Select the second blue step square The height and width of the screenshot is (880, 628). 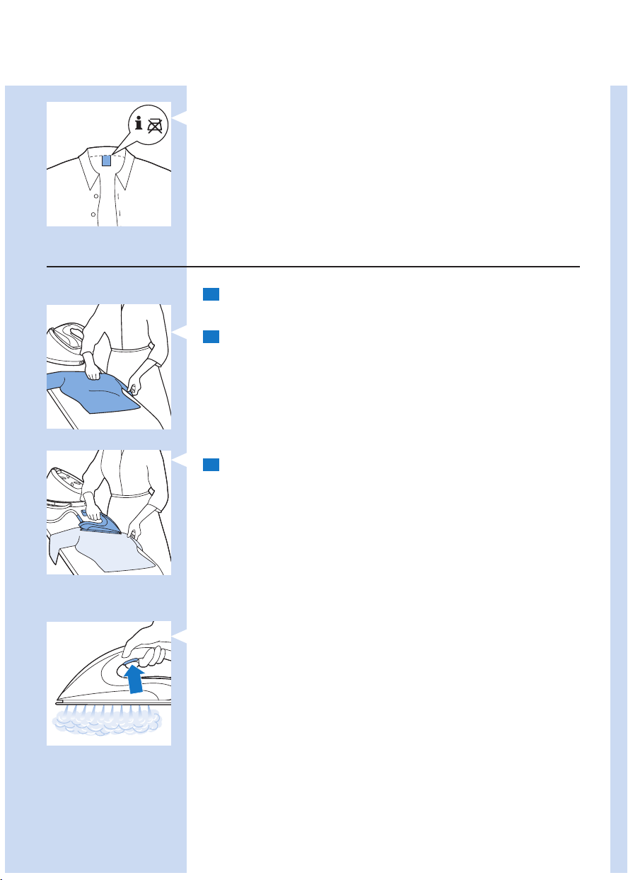click(209, 336)
